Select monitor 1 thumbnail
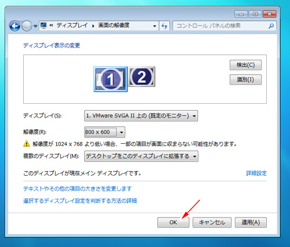The image size is (290, 247). tap(111, 79)
